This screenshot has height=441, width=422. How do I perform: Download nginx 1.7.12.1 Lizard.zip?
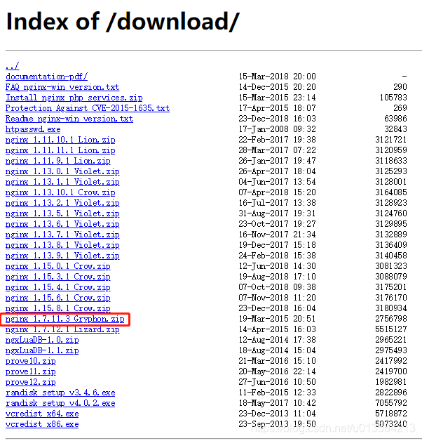pos(62,329)
